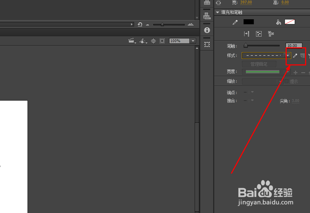Open the topmost dock panel icon
Viewport: 310px width, 213px height.
[207, 2]
